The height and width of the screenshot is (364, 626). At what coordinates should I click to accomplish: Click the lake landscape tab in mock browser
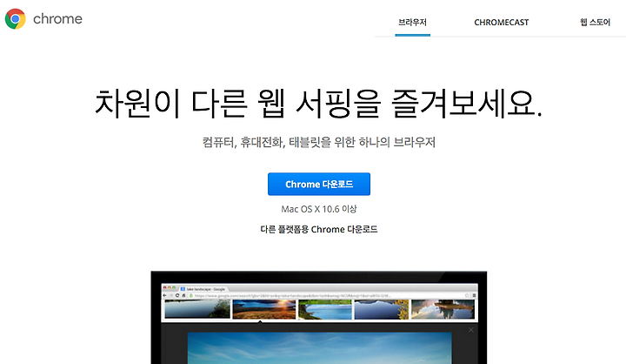[x=203, y=289]
